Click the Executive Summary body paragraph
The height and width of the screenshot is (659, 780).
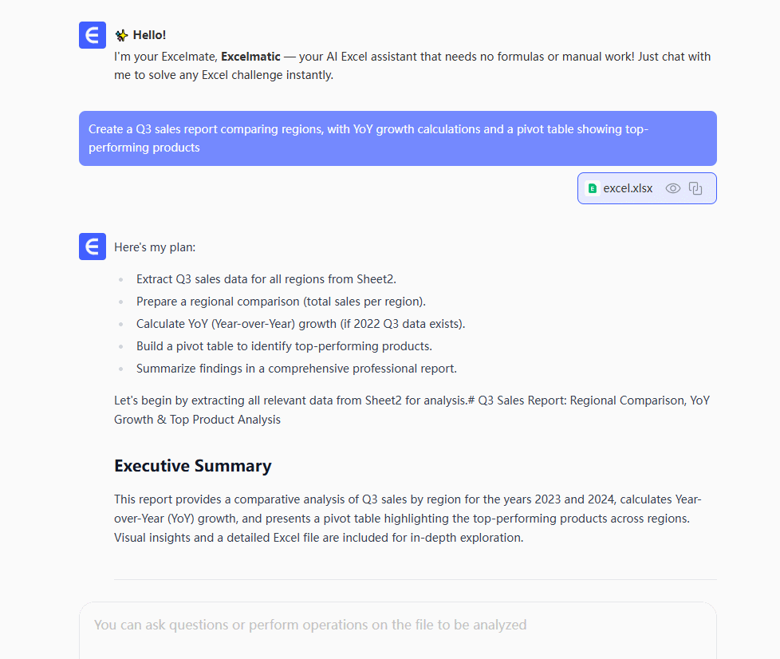tap(407, 518)
